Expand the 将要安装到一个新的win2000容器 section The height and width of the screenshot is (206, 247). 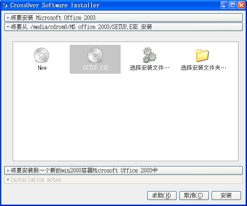pos(123,170)
